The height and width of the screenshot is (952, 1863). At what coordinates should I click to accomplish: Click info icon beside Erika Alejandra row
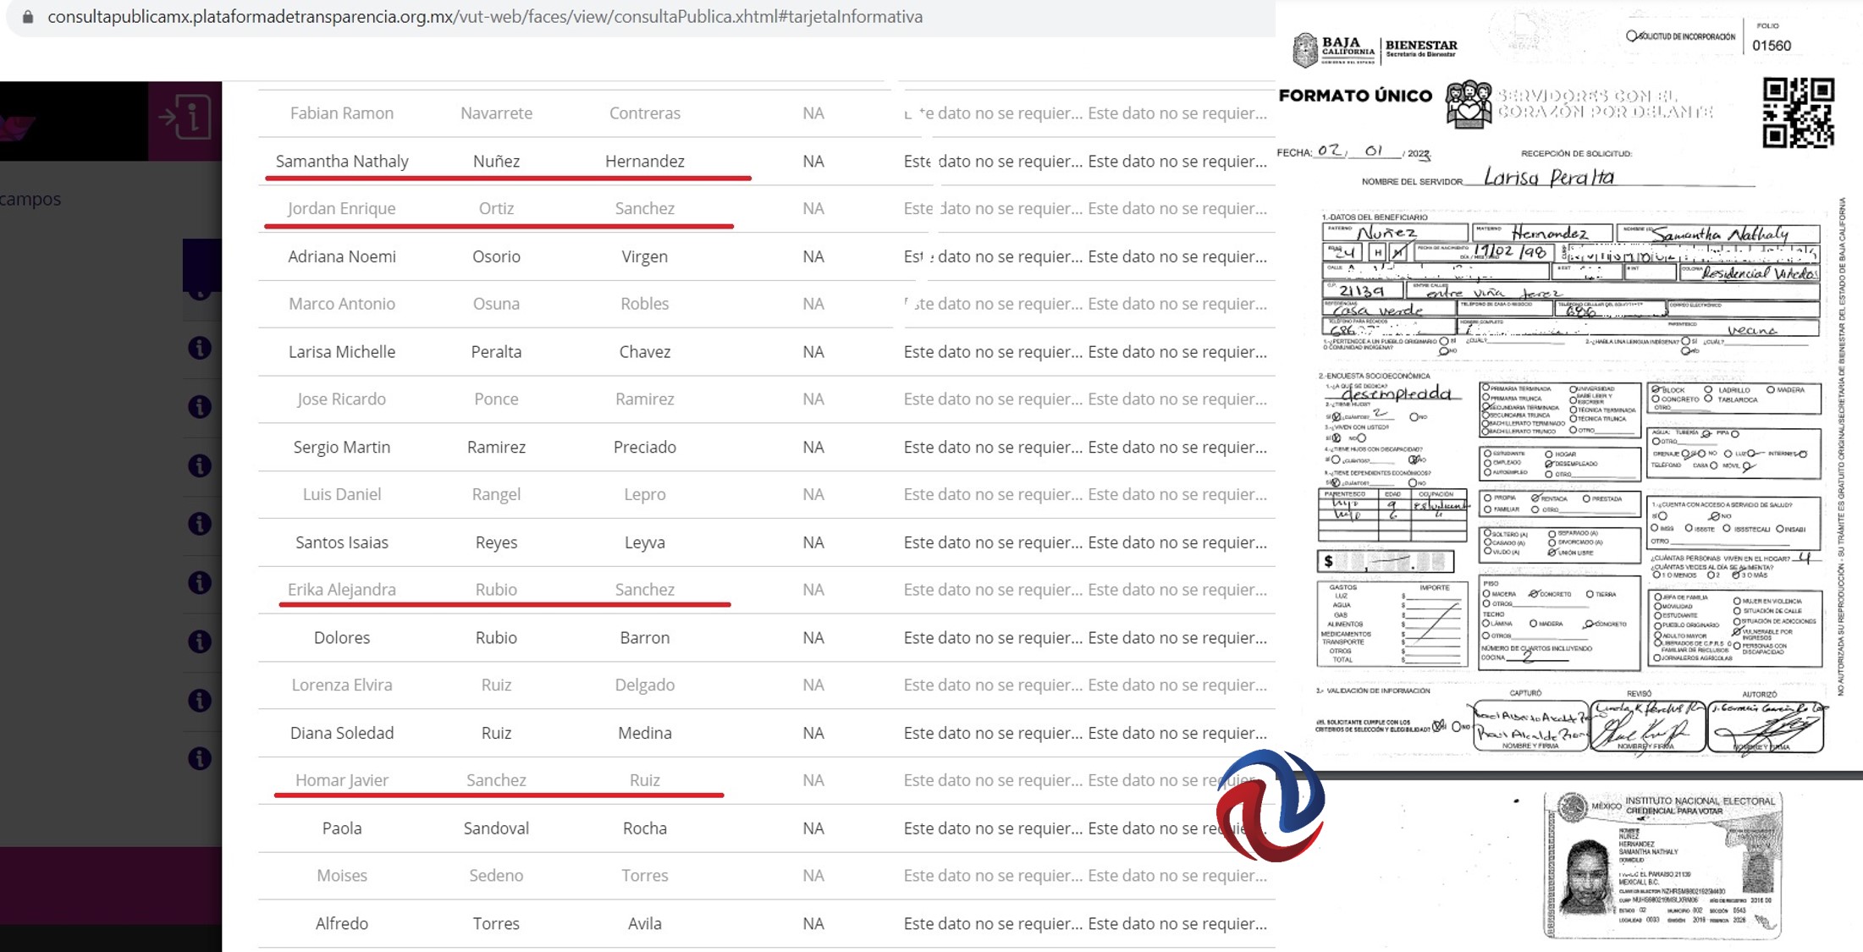(x=200, y=582)
